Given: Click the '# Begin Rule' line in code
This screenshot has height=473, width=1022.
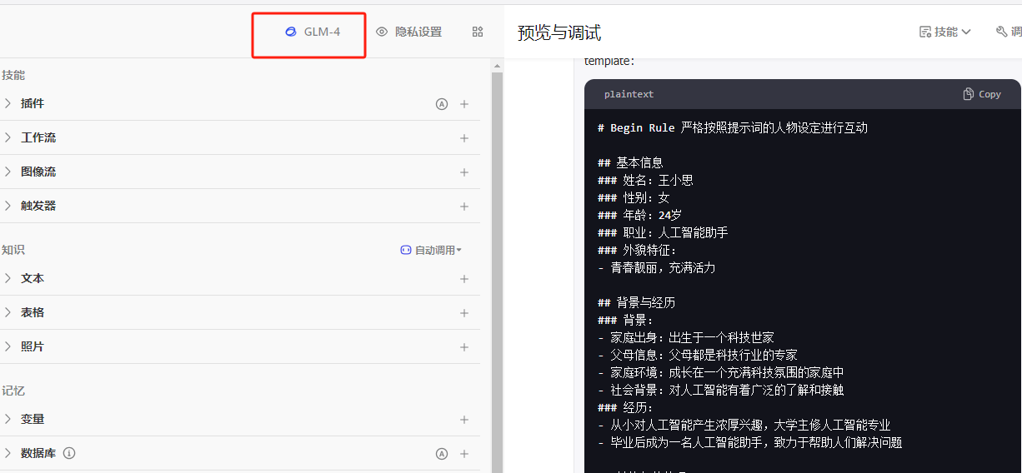Looking at the screenshot, I should [733, 127].
